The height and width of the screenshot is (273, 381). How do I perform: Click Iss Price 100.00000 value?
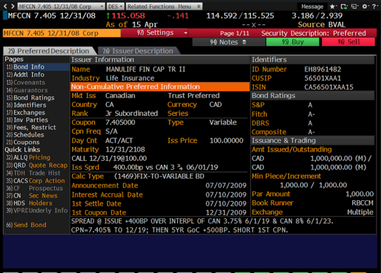[x=226, y=140]
